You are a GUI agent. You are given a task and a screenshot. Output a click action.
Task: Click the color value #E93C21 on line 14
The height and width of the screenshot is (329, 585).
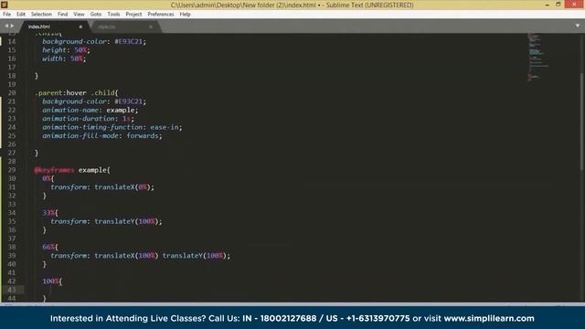129,41
